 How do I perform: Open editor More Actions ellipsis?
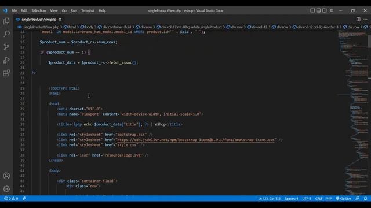[365, 19]
